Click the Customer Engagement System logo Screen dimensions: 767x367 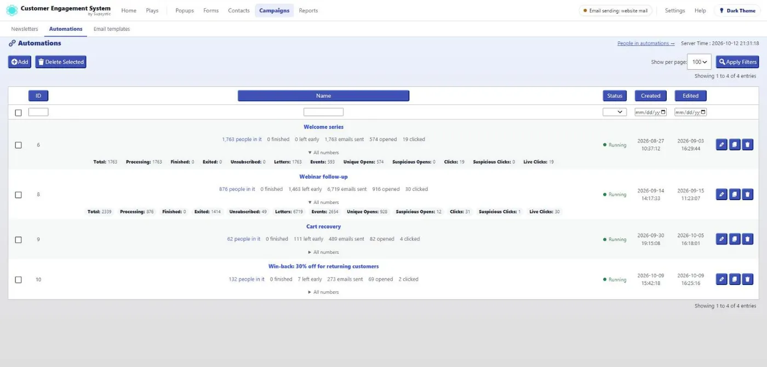point(58,10)
